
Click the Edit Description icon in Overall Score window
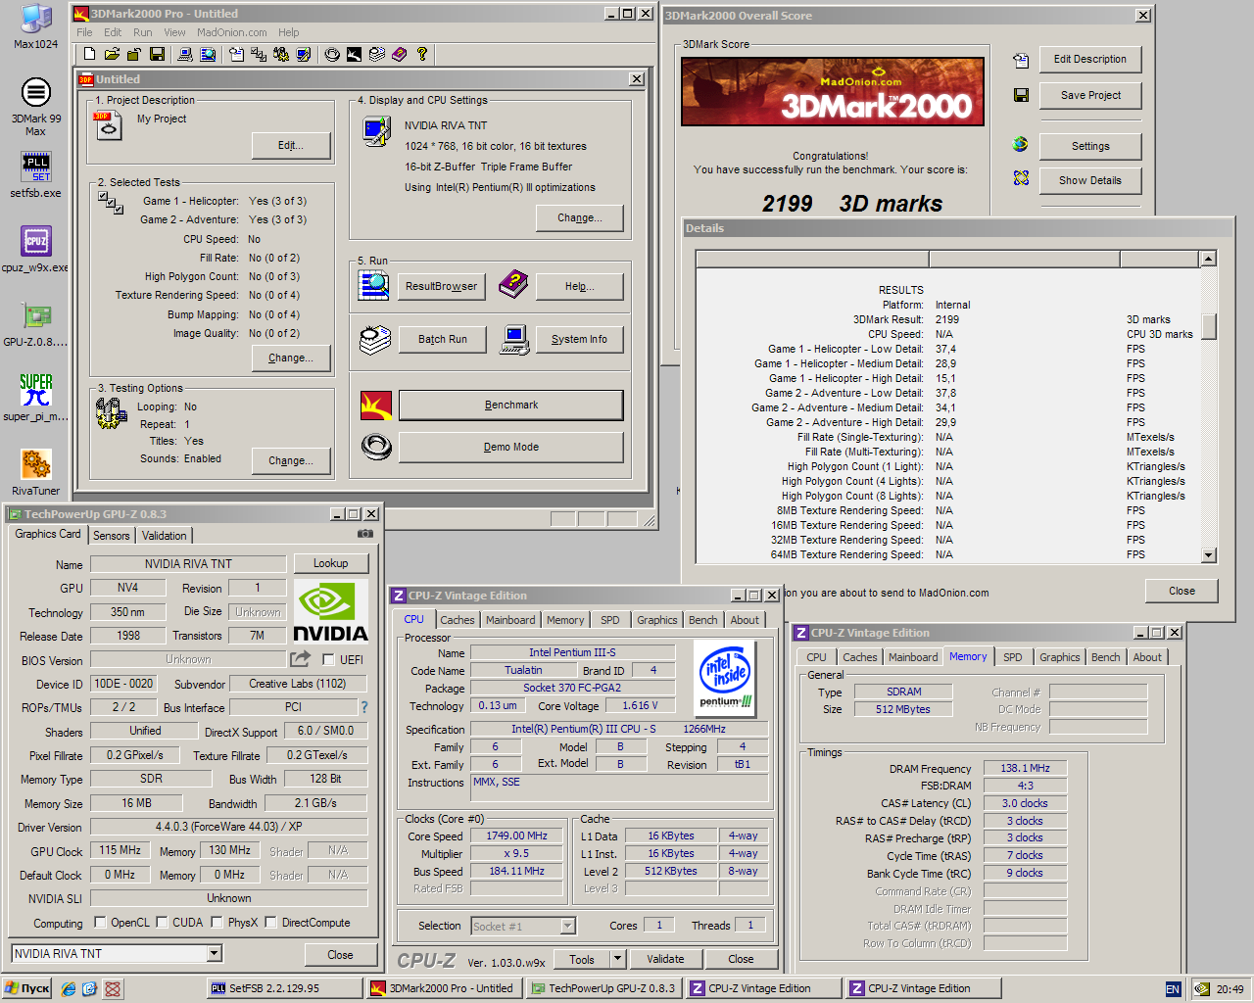point(1021,61)
